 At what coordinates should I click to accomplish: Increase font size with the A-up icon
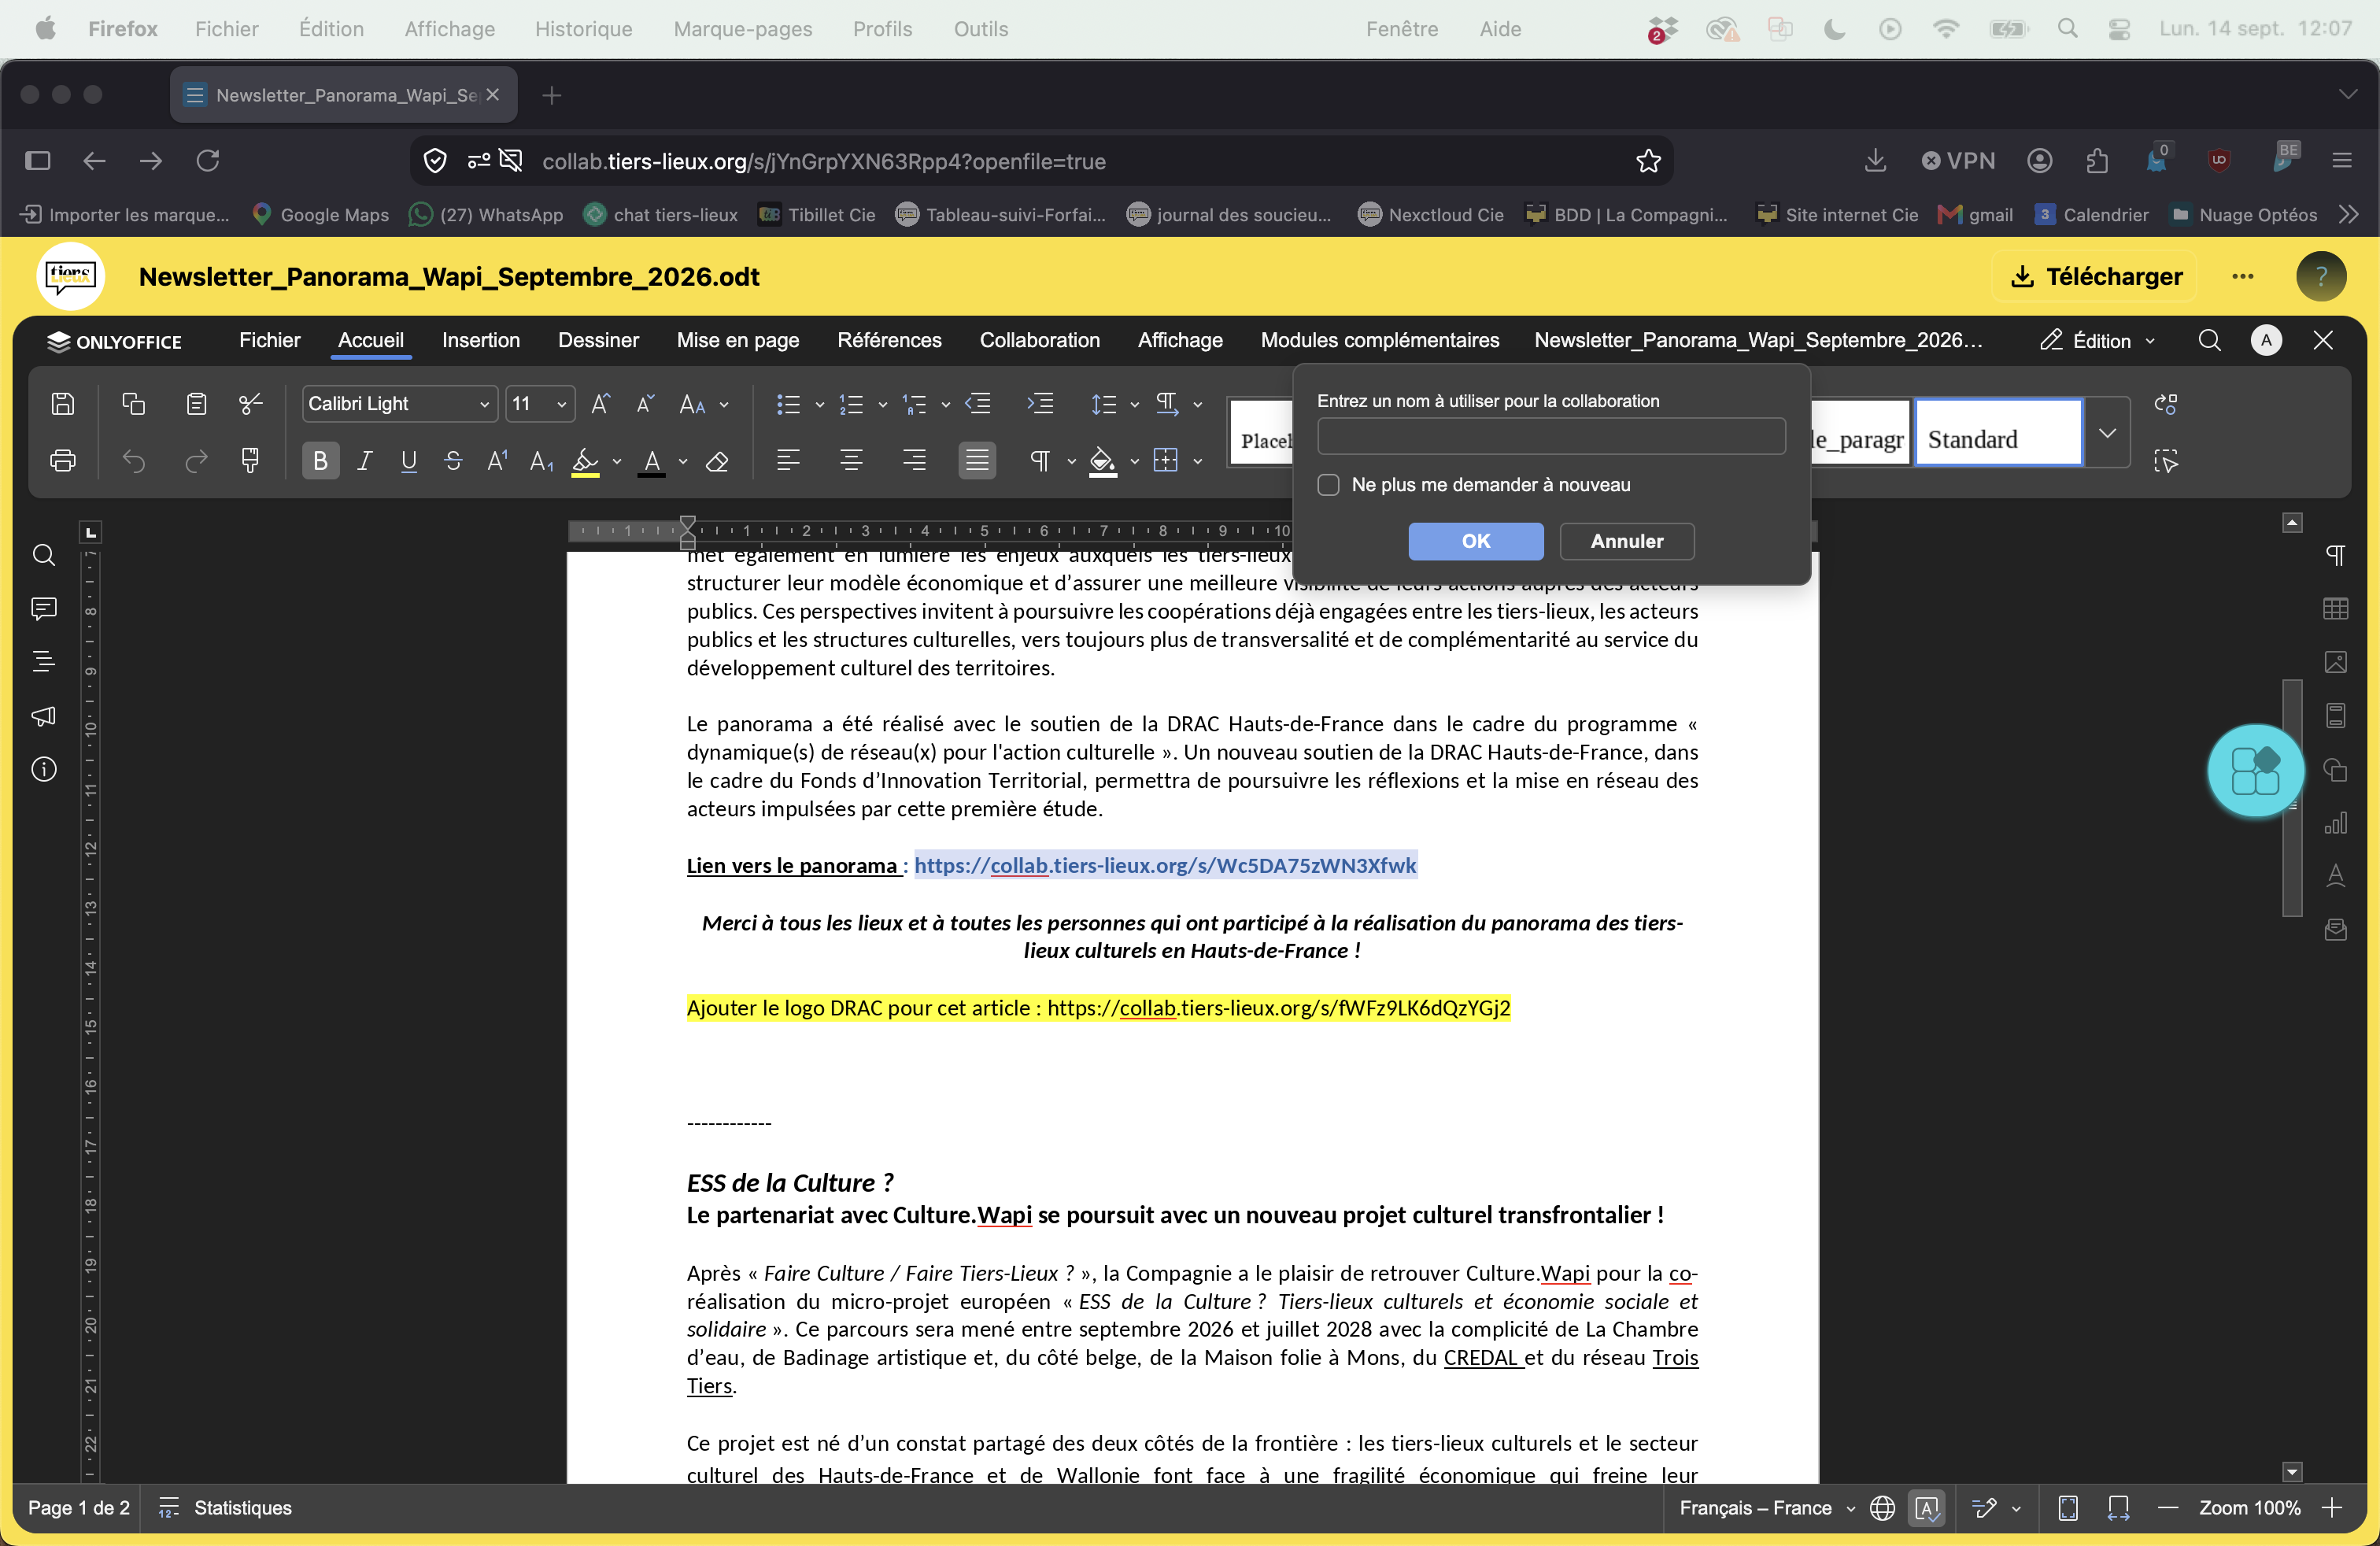coord(600,403)
